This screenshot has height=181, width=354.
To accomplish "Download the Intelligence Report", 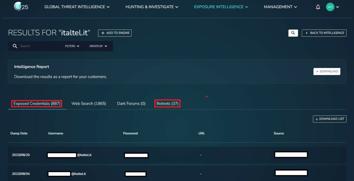I will tap(327, 72).
